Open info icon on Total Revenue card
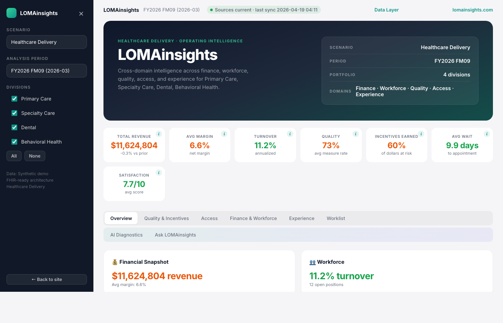 click(x=159, y=134)
